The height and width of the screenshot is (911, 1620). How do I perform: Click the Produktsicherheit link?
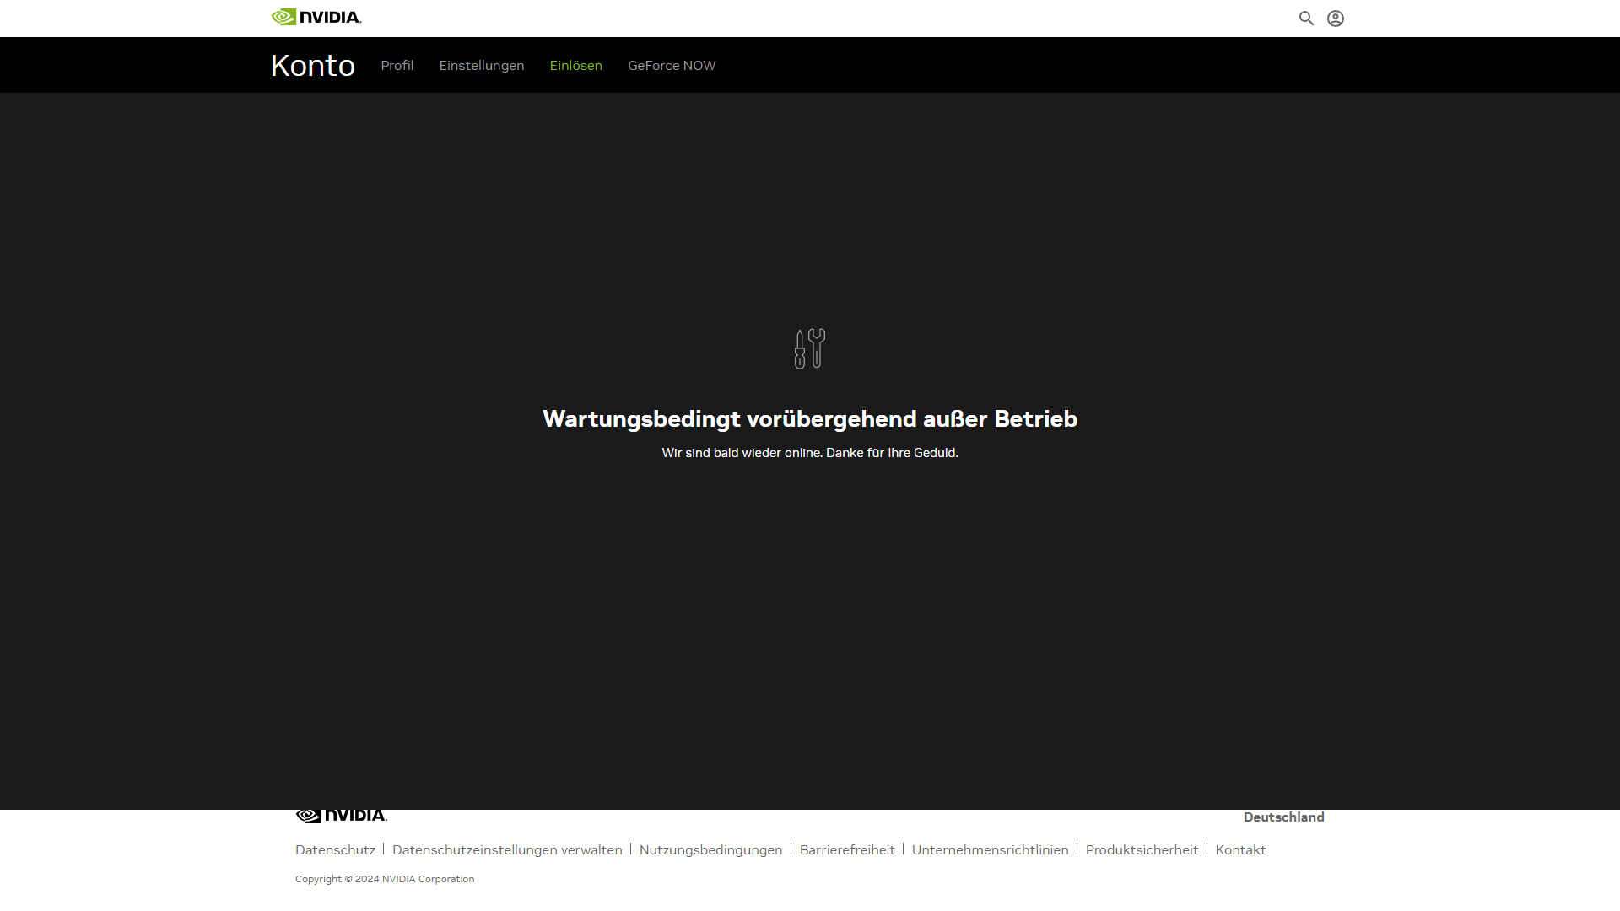pyautogui.click(x=1142, y=849)
